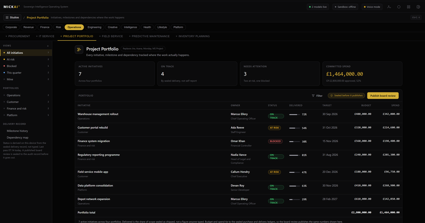Select the Corporate studio pill
The width and height of the screenshot is (425, 223).
point(11,27)
